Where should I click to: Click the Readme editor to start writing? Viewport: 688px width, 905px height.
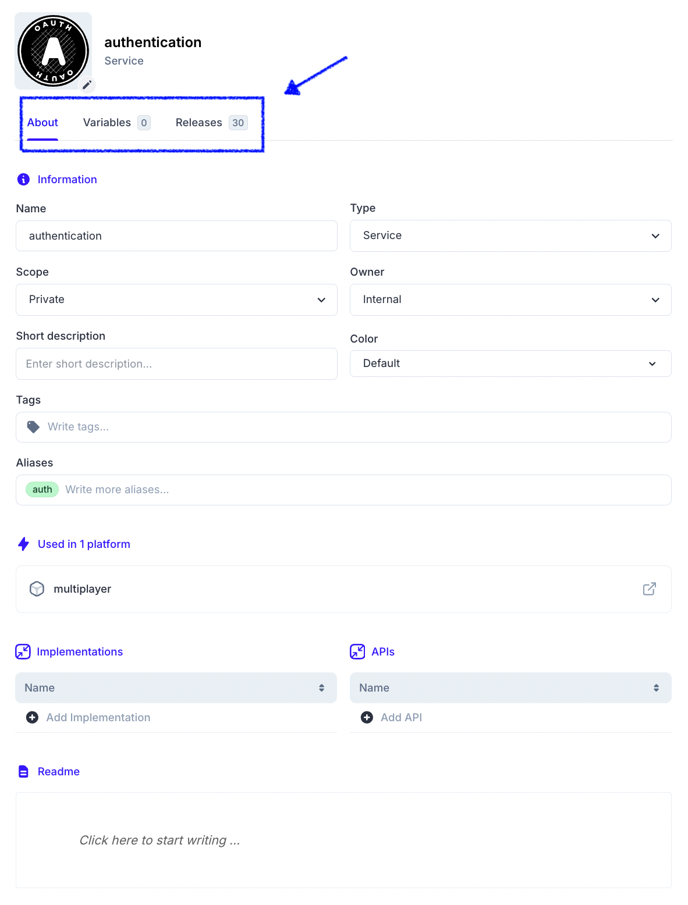343,840
